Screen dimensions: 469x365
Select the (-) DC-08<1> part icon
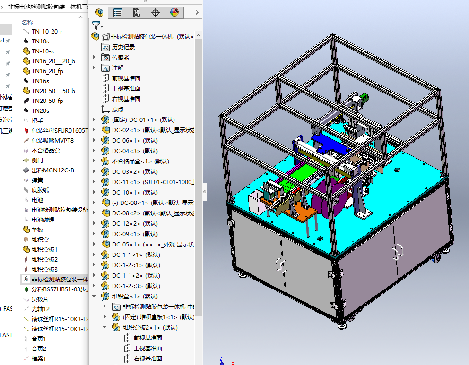105,203
